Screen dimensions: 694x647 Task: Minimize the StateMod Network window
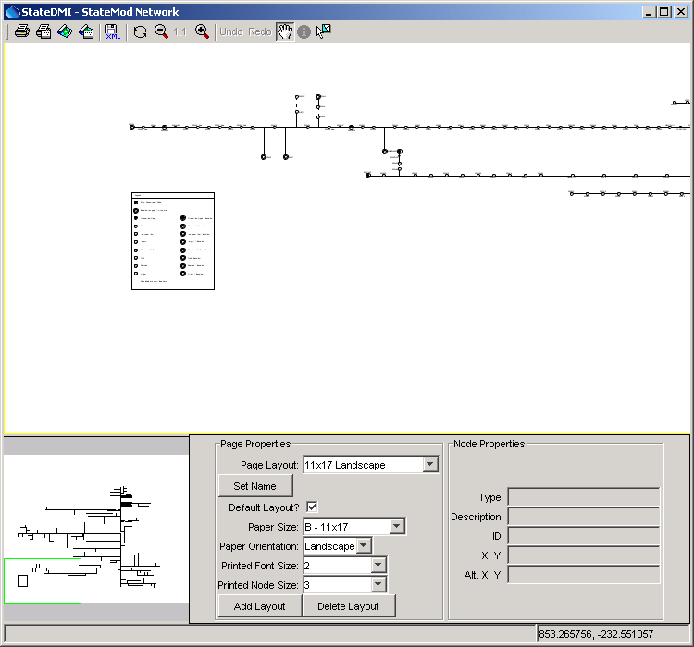(649, 12)
